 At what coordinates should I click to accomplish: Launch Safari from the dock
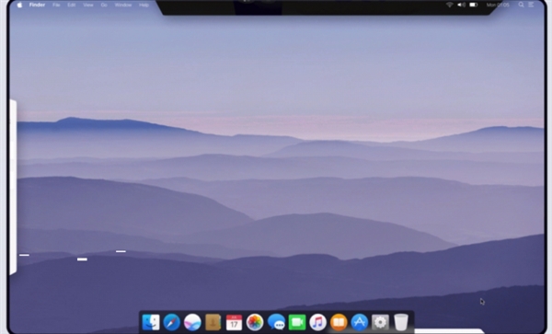coord(172,322)
